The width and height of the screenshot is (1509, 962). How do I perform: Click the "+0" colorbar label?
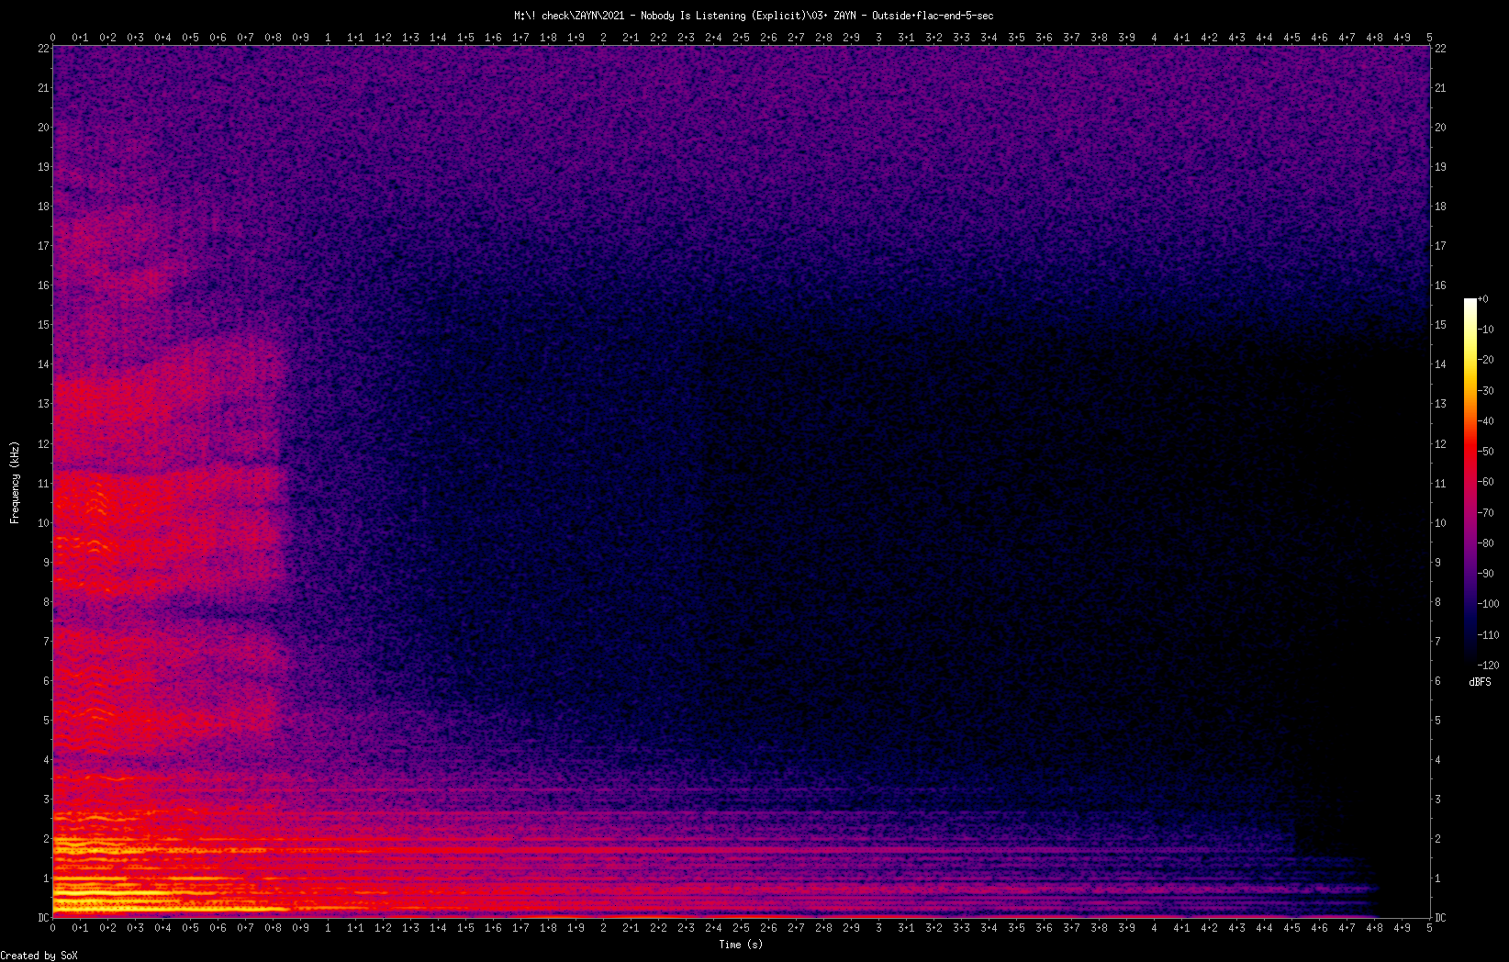[1483, 299]
